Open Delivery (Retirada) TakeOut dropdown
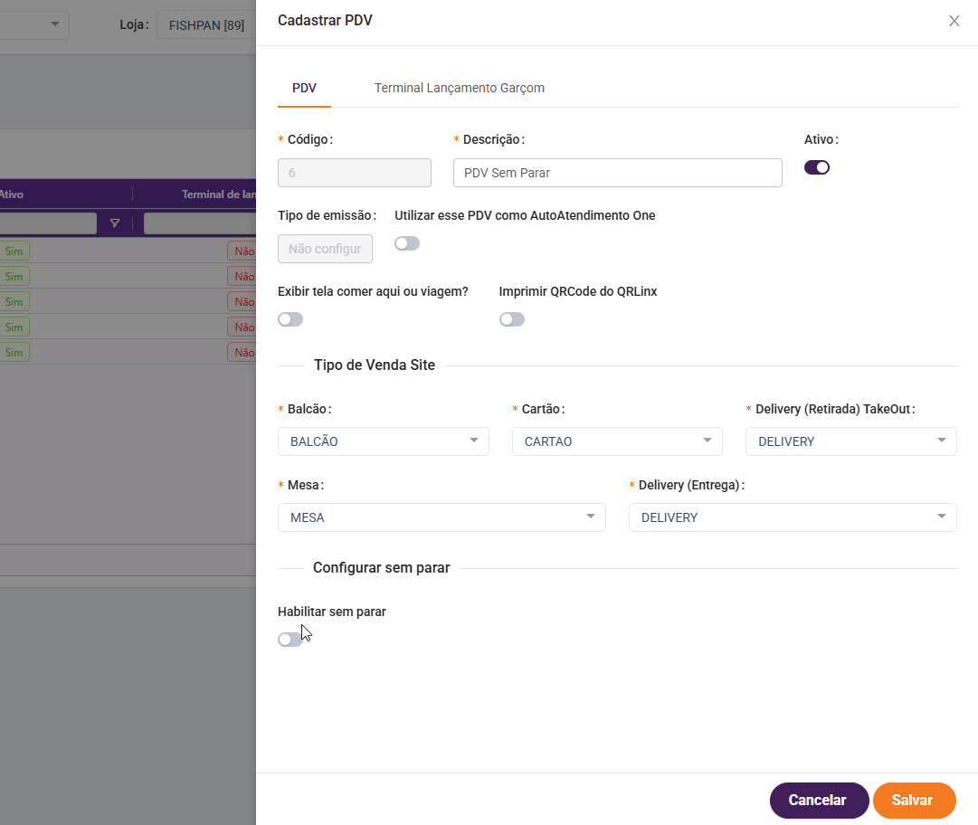 point(850,441)
